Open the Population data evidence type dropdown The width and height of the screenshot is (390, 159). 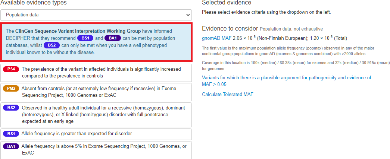pos(96,15)
